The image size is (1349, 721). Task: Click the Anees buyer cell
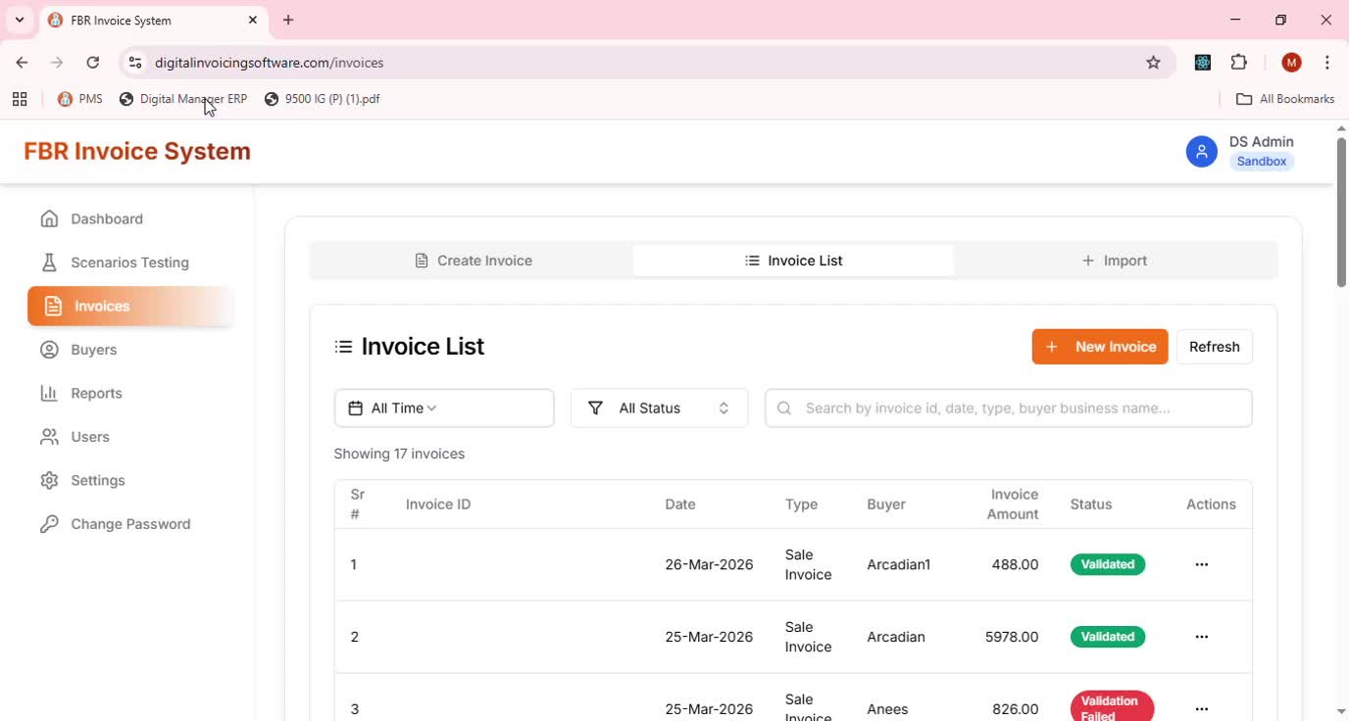click(x=887, y=709)
